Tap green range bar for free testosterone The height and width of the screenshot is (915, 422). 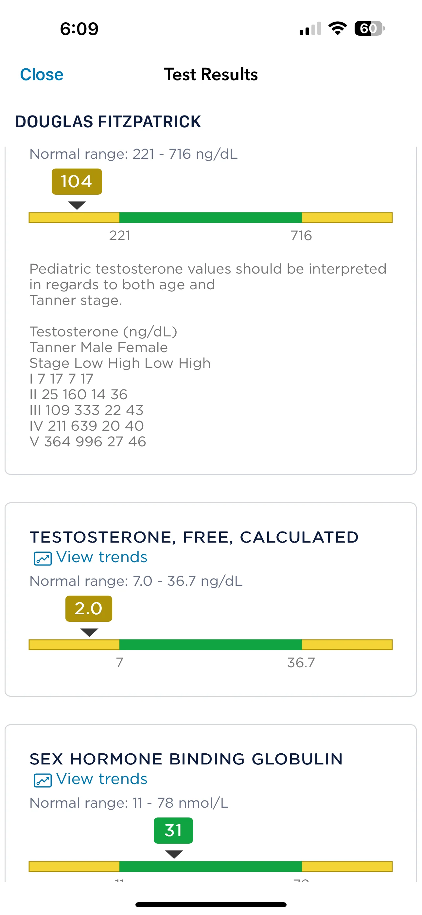(x=211, y=644)
